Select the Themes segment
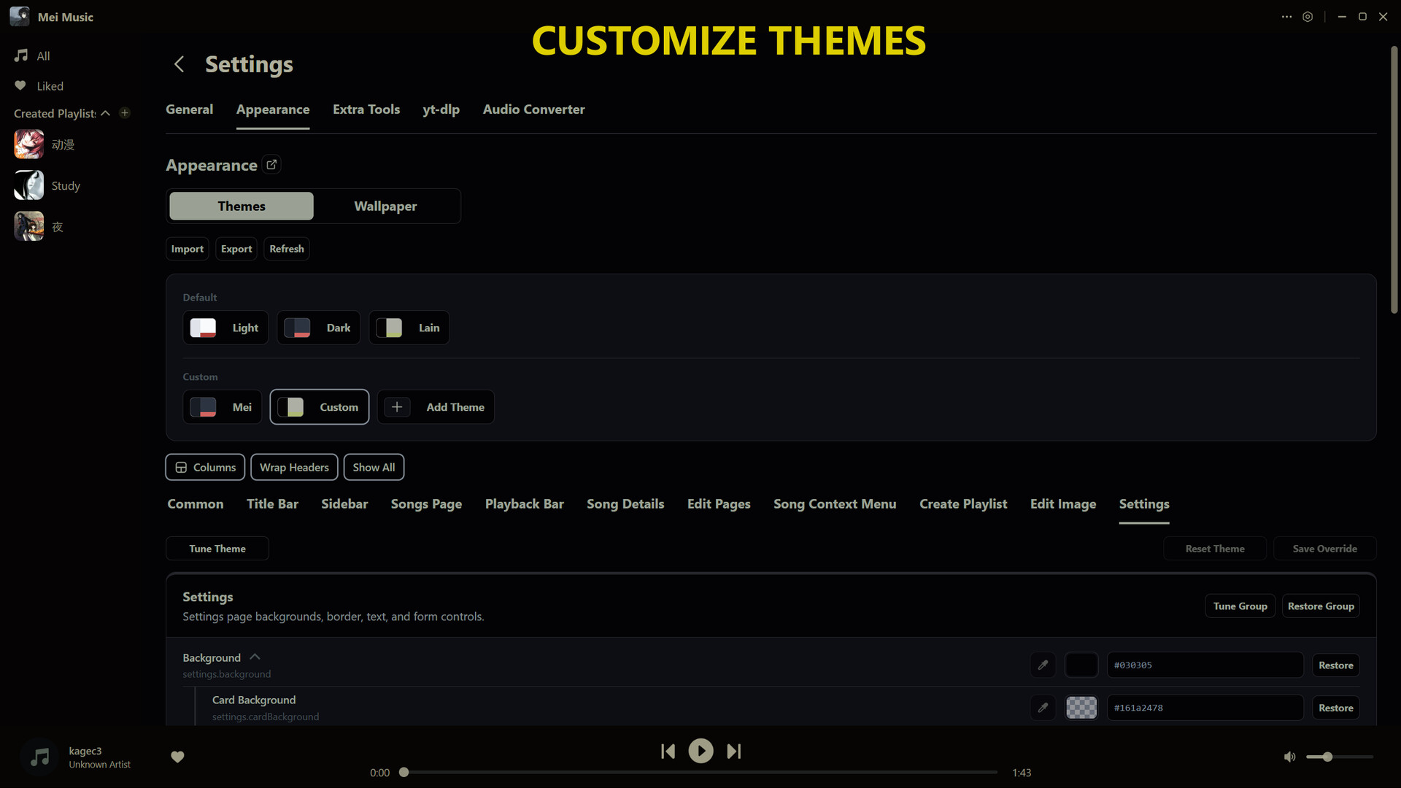The height and width of the screenshot is (788, 1401). pyautogui.click(x=242, y=206)
